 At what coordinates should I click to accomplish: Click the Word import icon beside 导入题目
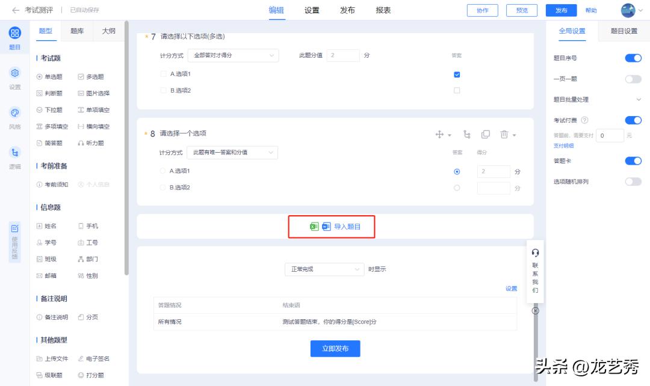tap(326, 227)
